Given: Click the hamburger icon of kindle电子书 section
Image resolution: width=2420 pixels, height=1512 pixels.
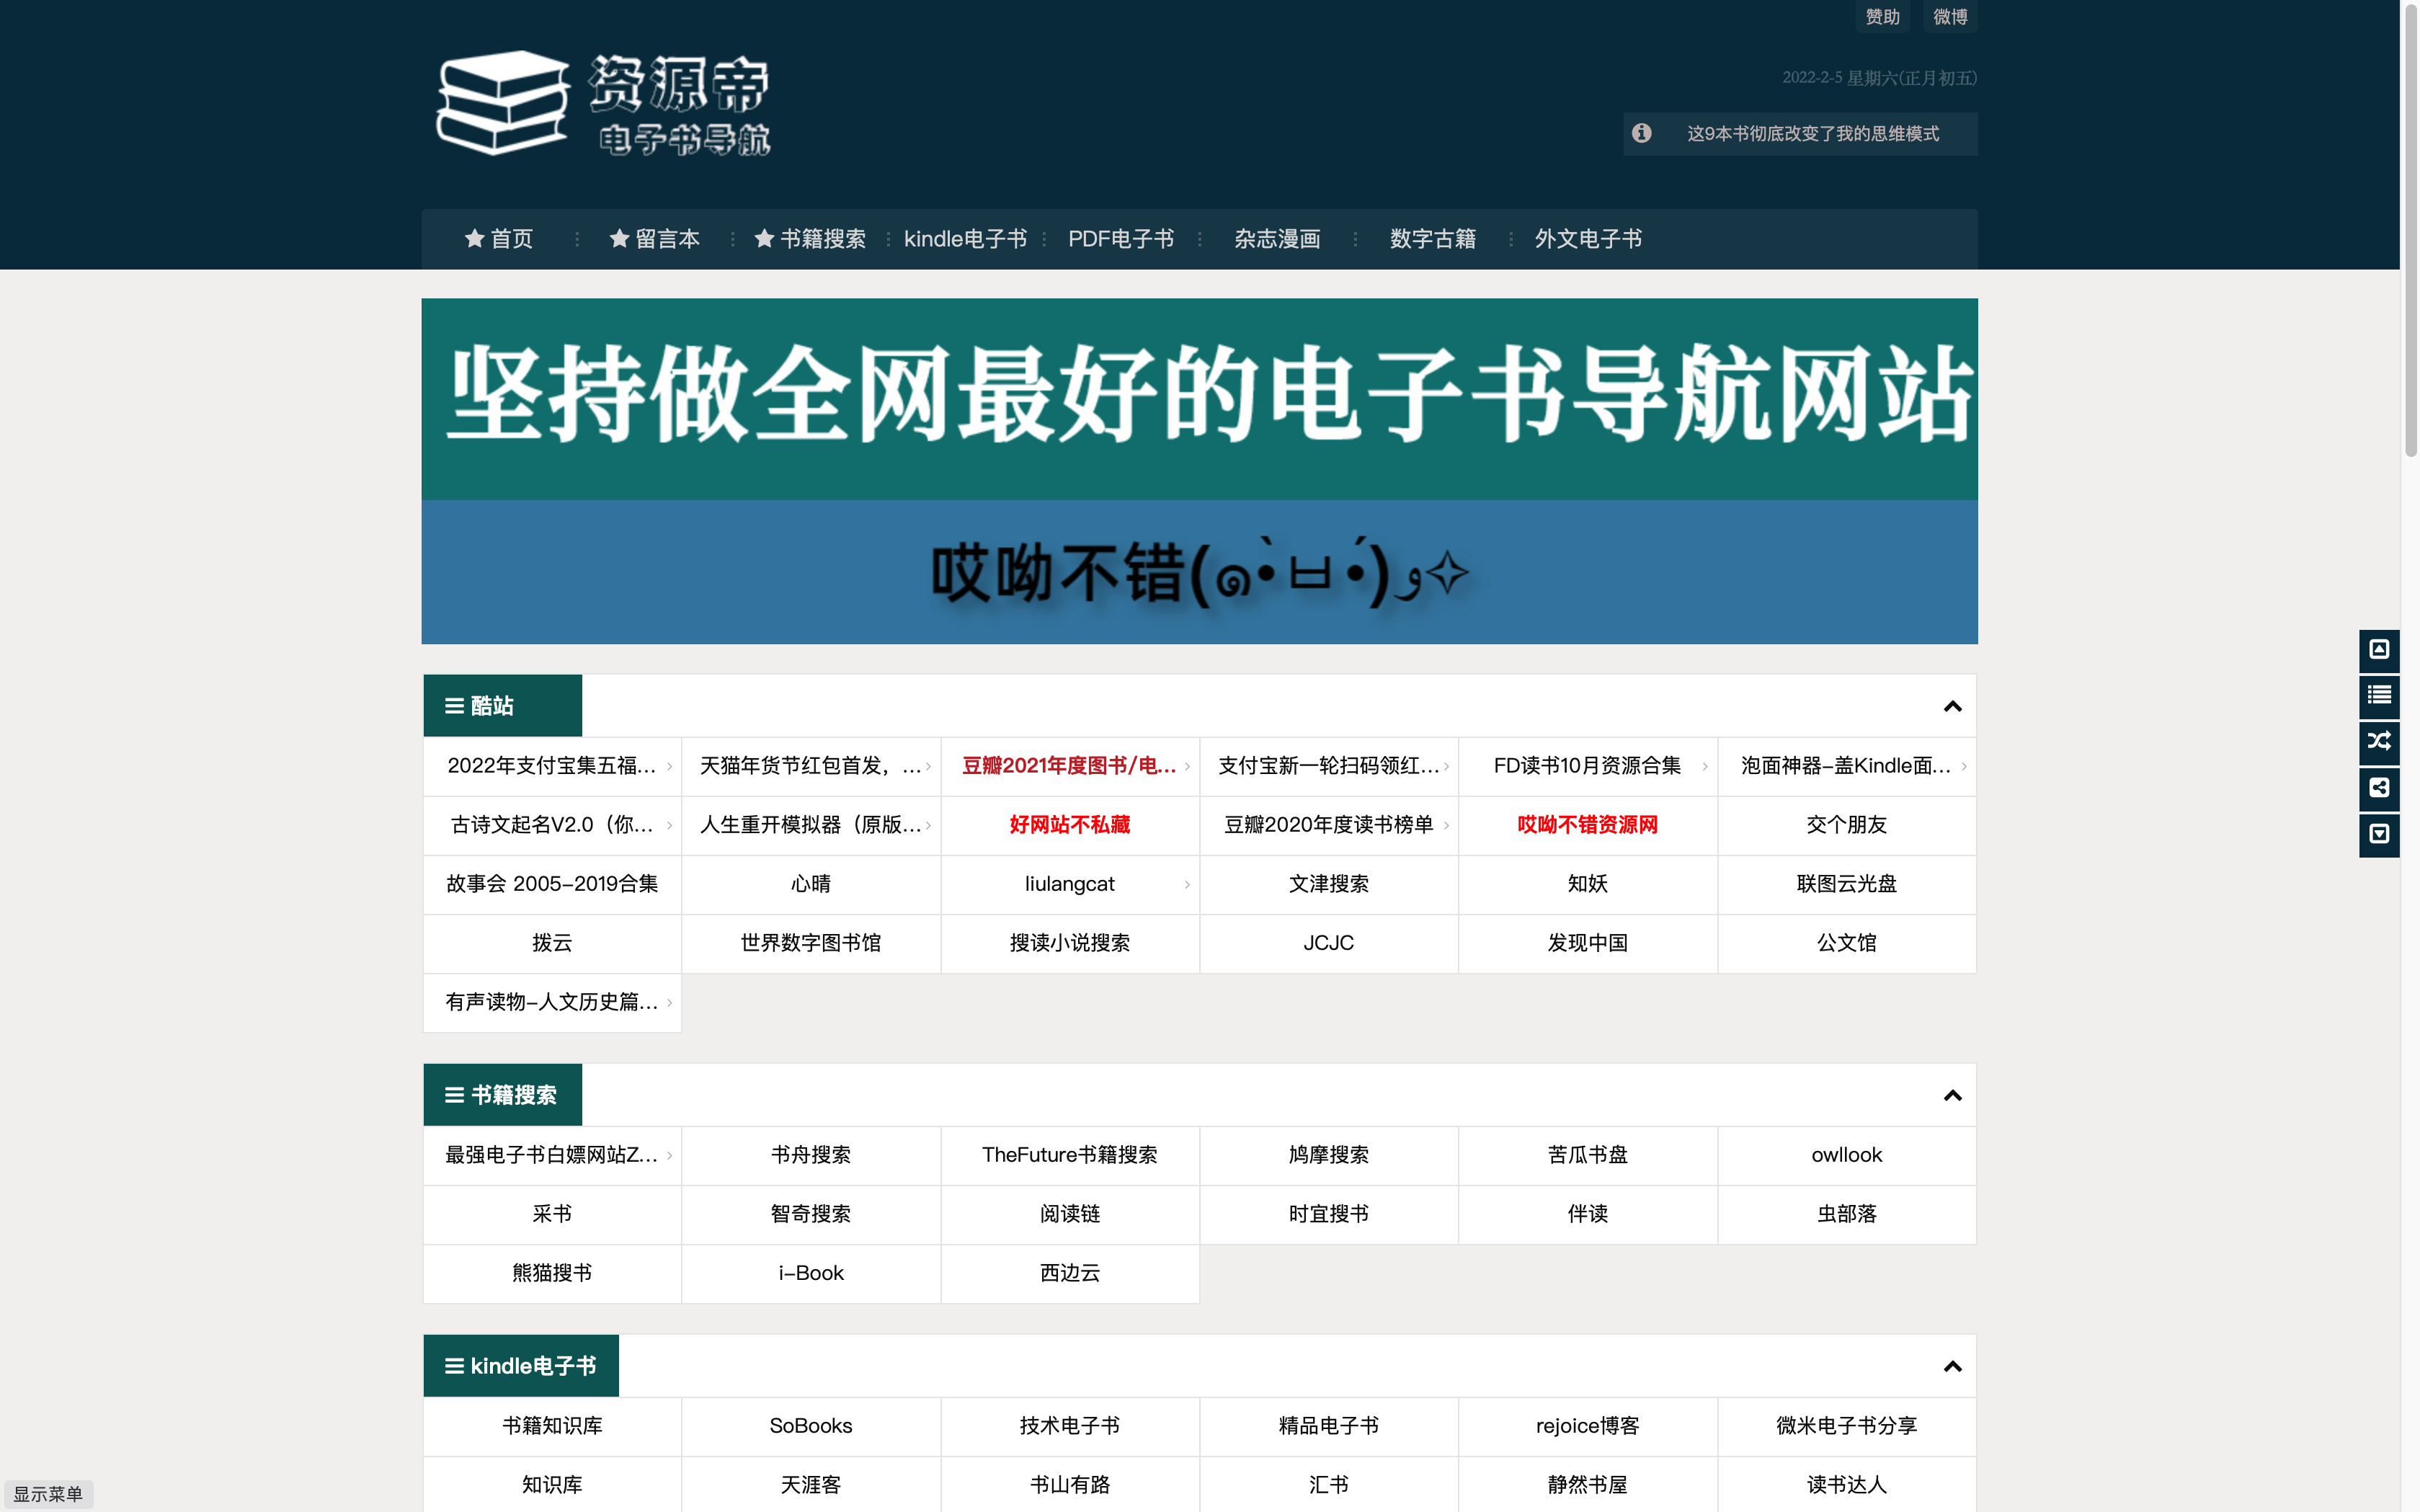Looking at the screenshot, I should (454, 1366).
